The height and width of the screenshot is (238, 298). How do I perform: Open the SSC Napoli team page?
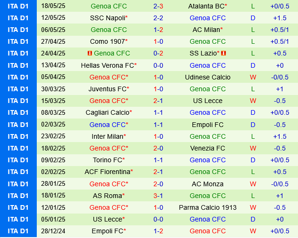click(108, 18)
